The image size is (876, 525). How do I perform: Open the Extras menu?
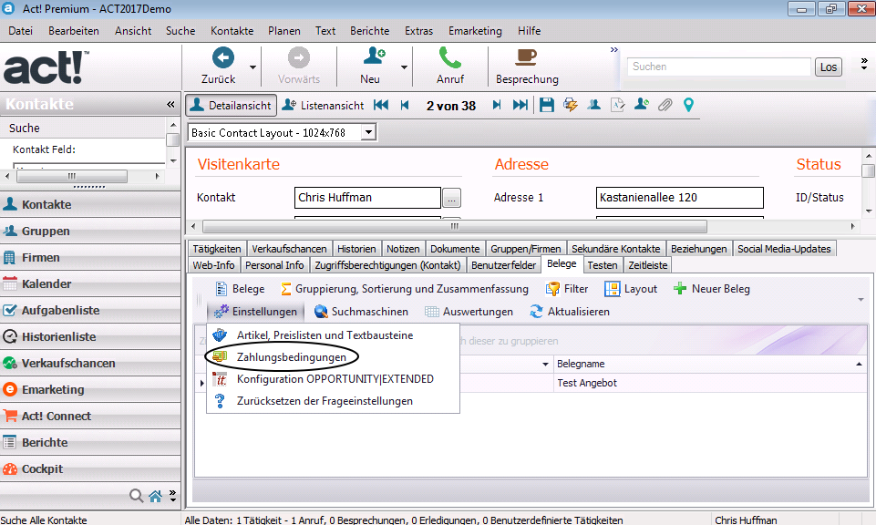(x=419, y=31)
